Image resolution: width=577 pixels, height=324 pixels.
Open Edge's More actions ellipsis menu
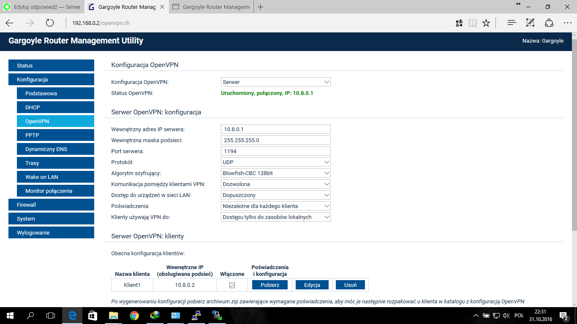[568, 23]
